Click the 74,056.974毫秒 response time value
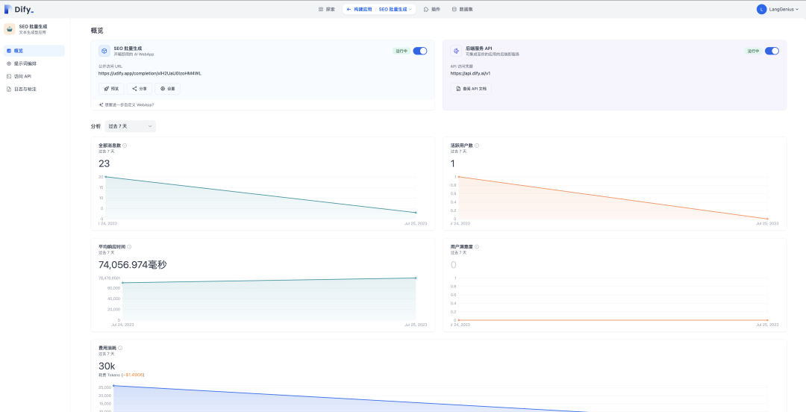This screenshot has width=806, height=412. [133, 265]
